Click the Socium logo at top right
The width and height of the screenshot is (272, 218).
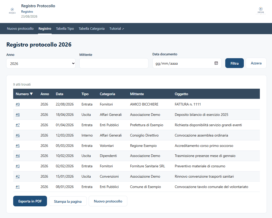(261, 11)
